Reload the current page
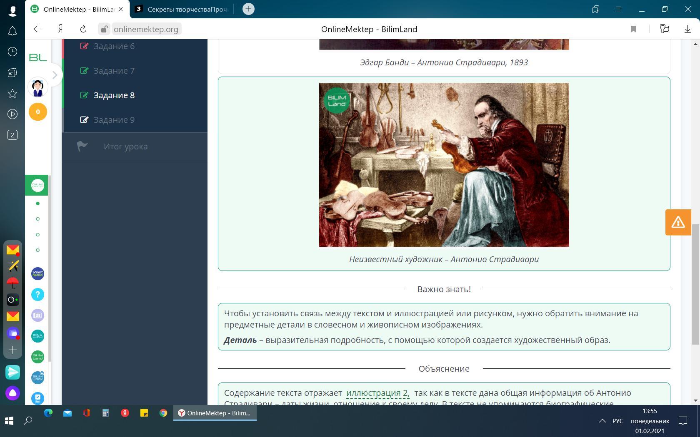Viewport: 700px width, 437px height. [x=83, y=29]
